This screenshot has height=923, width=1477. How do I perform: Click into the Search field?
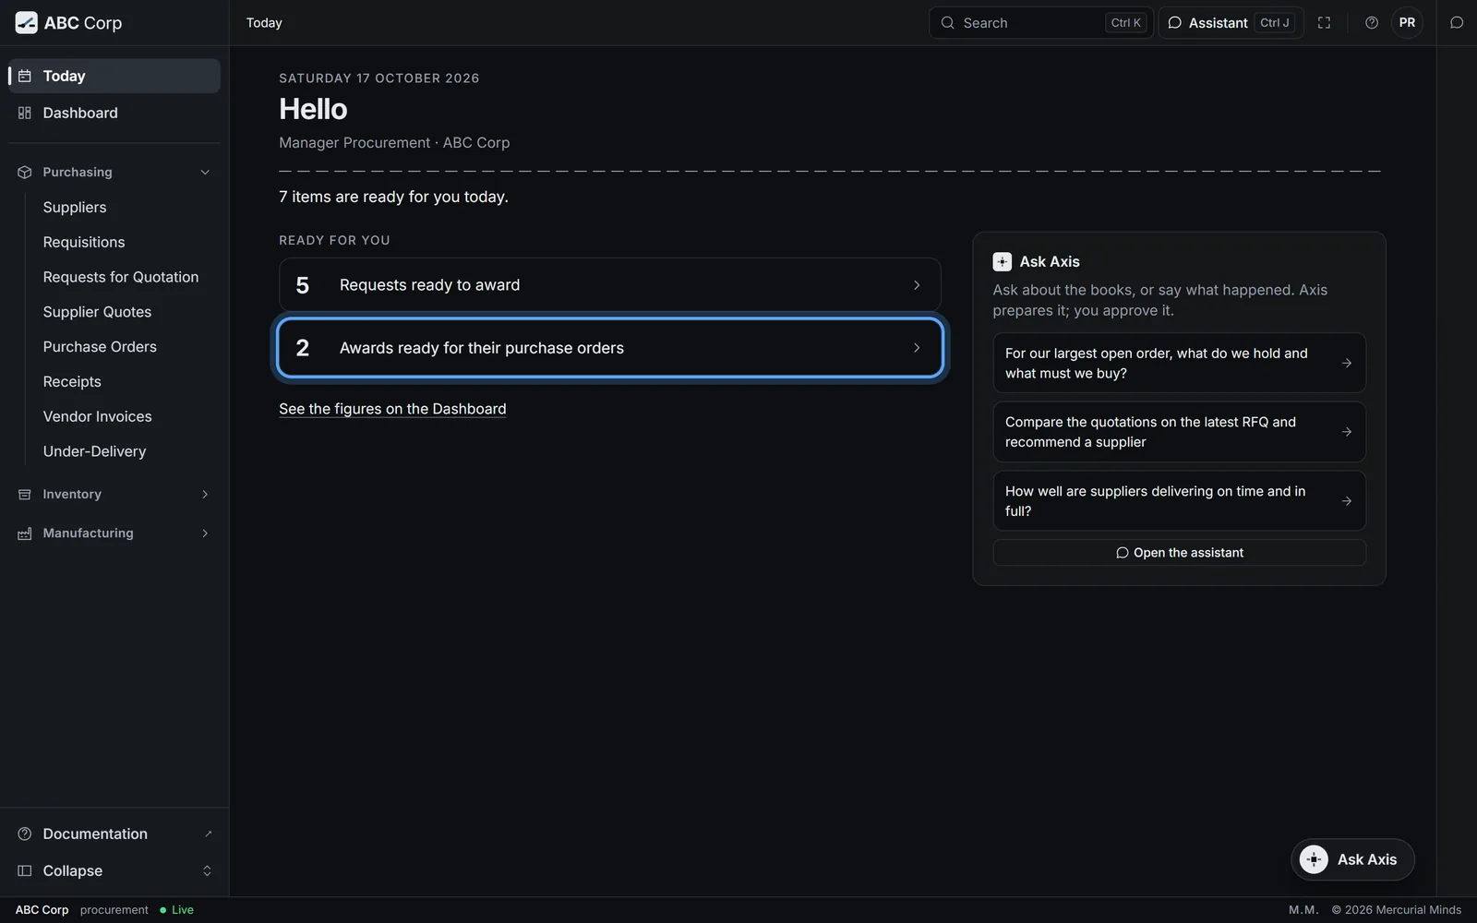[1040, 23]
